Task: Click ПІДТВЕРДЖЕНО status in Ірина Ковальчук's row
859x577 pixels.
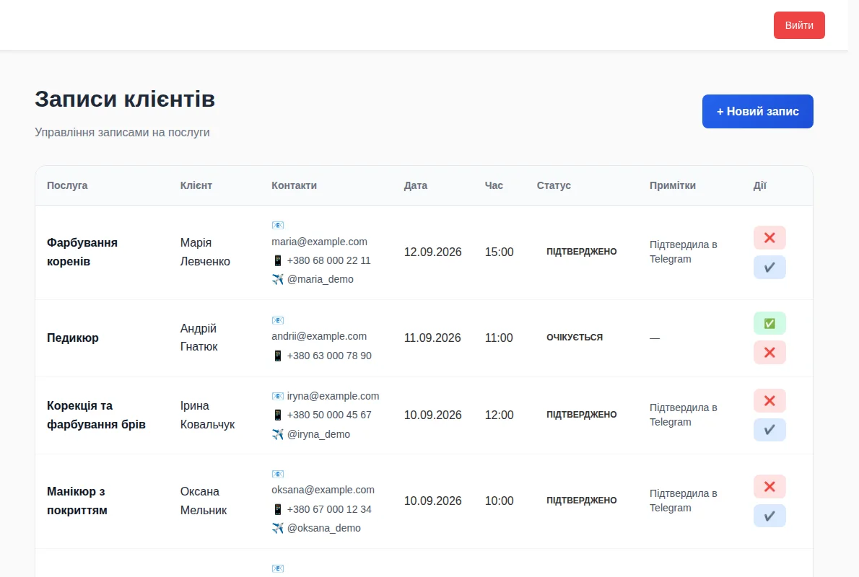Action: click(x=581, y=415)
